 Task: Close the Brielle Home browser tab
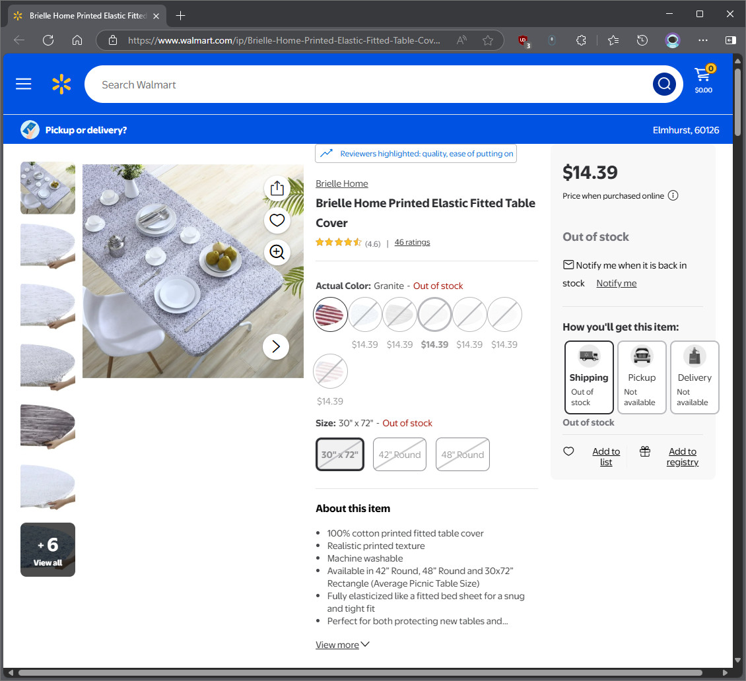coord(156,16)
